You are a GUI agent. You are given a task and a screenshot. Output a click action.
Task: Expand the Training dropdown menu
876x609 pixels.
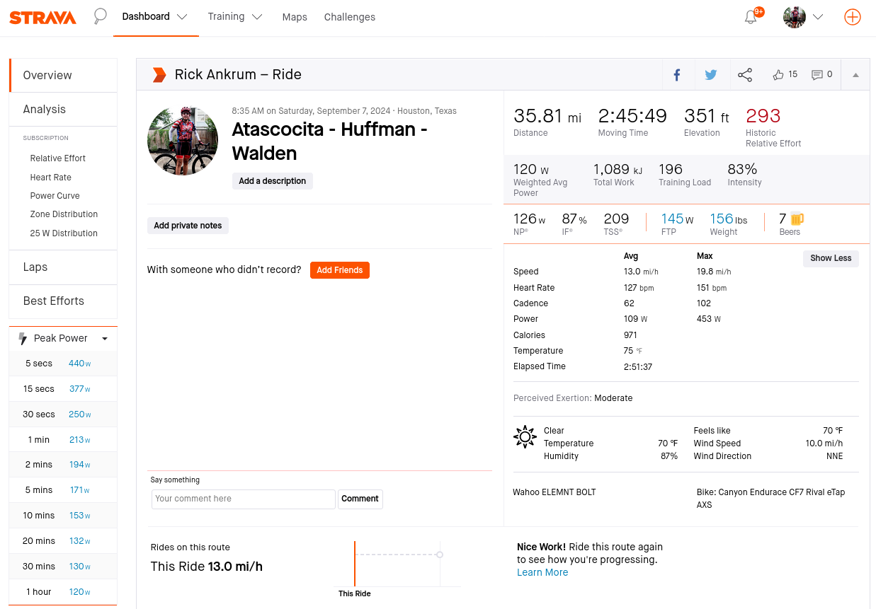(x=257, y=17)
